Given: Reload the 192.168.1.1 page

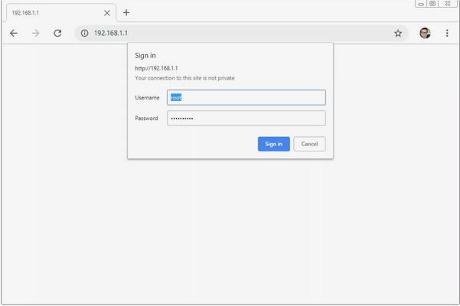Looking at the screenshot, I should (x=57, y=33).
